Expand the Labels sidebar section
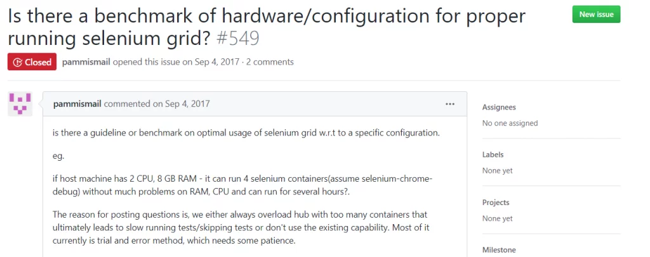650x257 pixels. pos(493,154)
